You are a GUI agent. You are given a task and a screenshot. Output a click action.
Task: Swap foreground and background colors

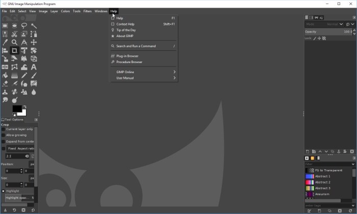24,107
